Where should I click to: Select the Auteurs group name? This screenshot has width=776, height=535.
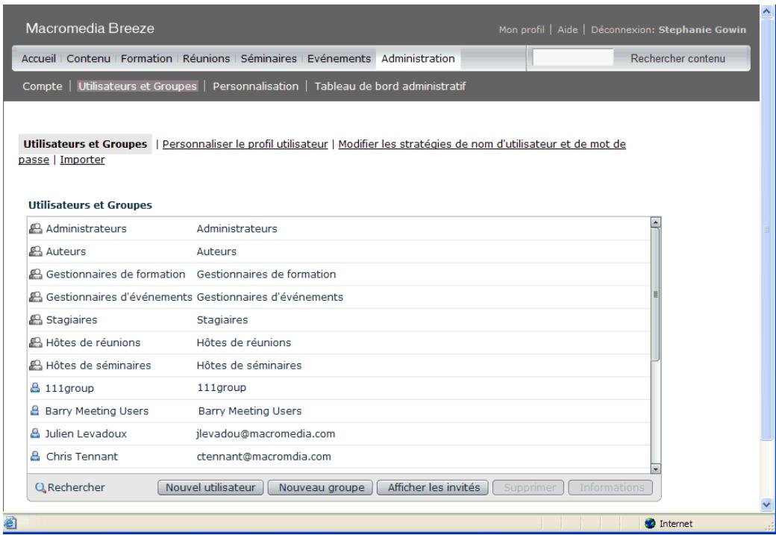pyautogui.click(x=66, y=251)
